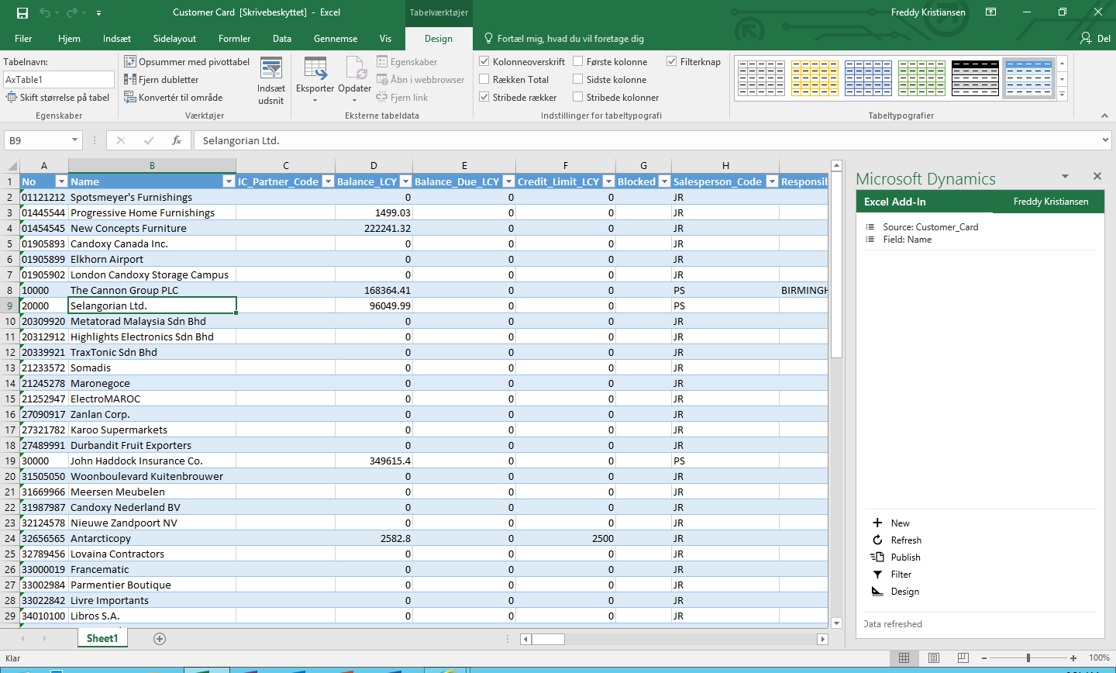Click the zoom slider in status bar
Viewport: 1116px width, 673px height.
[x=1028, y=657]
